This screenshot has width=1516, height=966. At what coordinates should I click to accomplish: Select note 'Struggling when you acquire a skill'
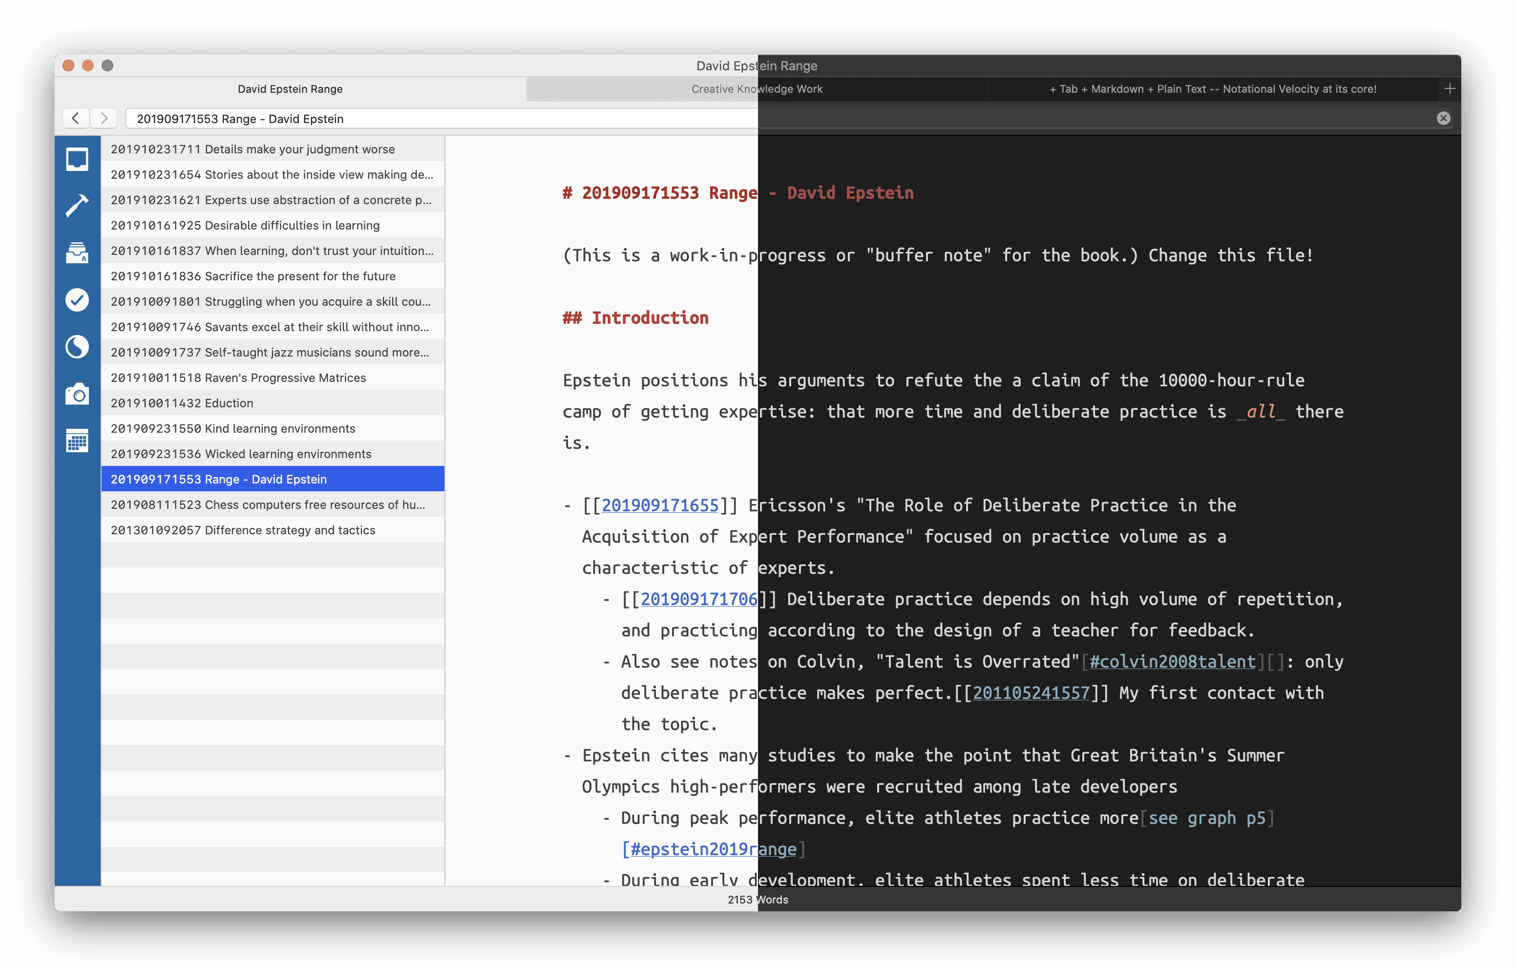(273, 301)
